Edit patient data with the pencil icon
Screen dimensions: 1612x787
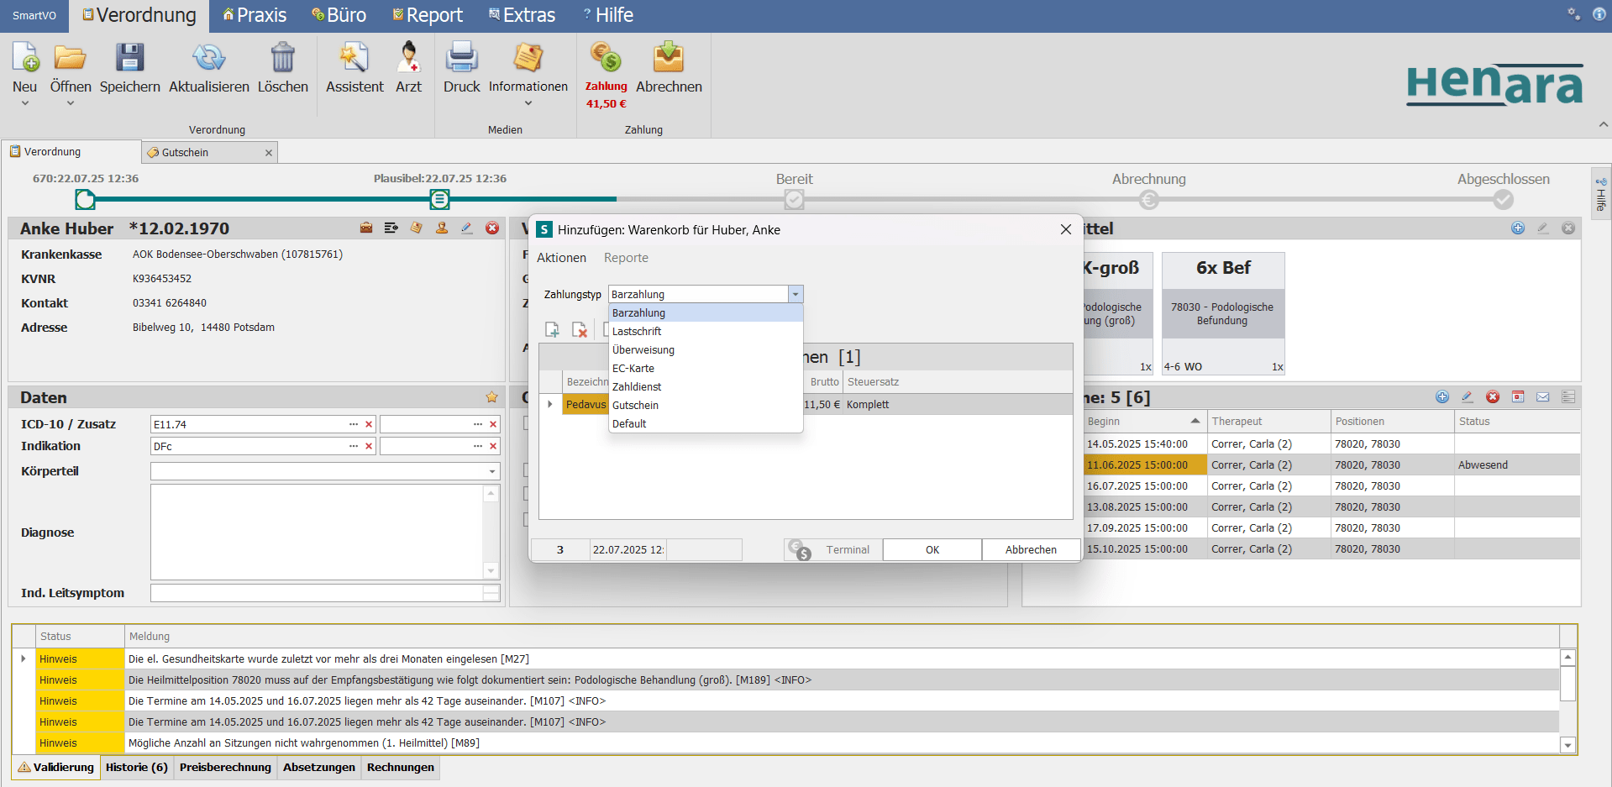pyautogui.click(x=467, y=228)
